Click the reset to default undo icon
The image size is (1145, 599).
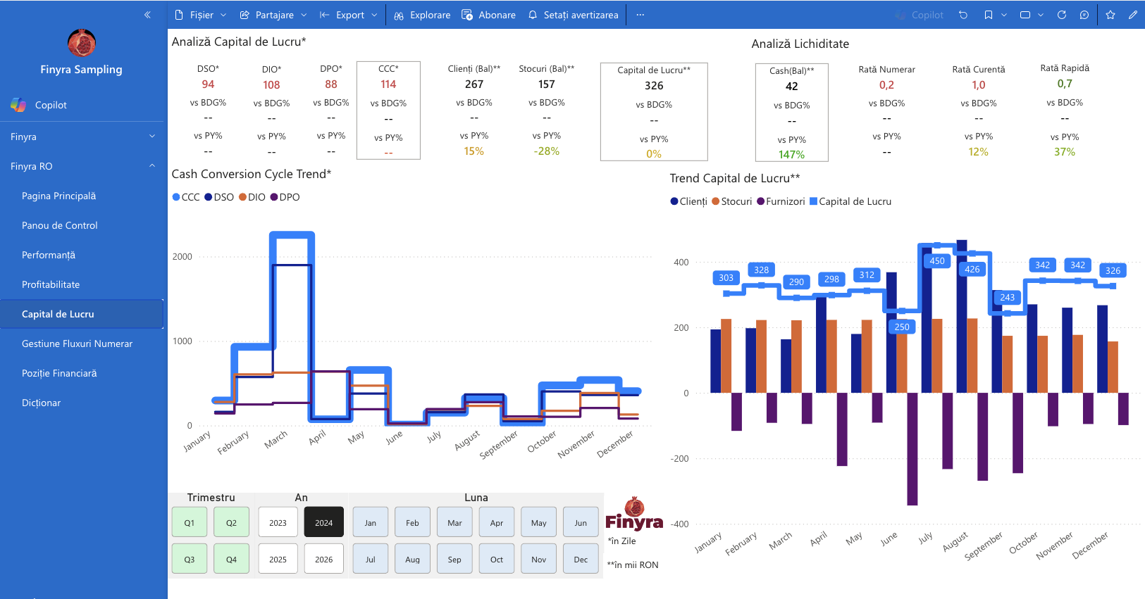963,15
